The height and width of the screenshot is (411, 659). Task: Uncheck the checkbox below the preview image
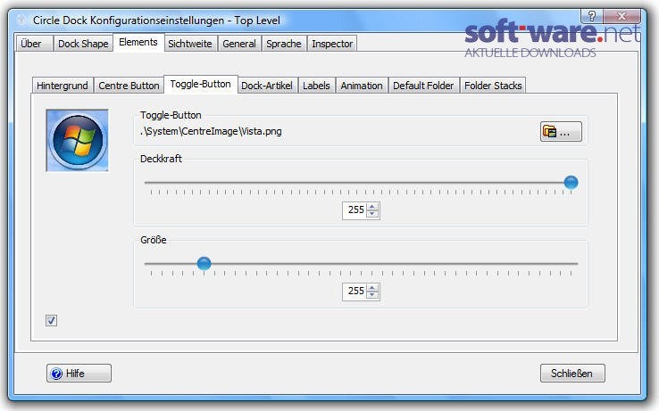point(51,321)
